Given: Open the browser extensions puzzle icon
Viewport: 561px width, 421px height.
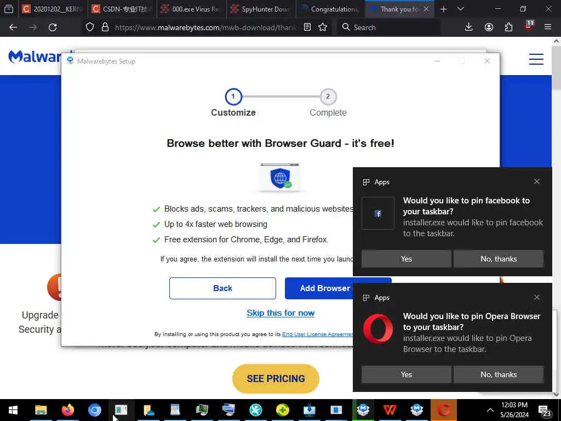Looking at the screenshot, I should 508,27.
